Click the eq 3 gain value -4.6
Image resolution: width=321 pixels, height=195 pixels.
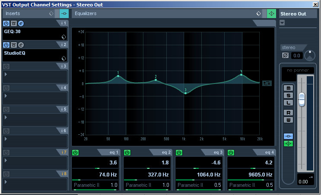(216, 163)
